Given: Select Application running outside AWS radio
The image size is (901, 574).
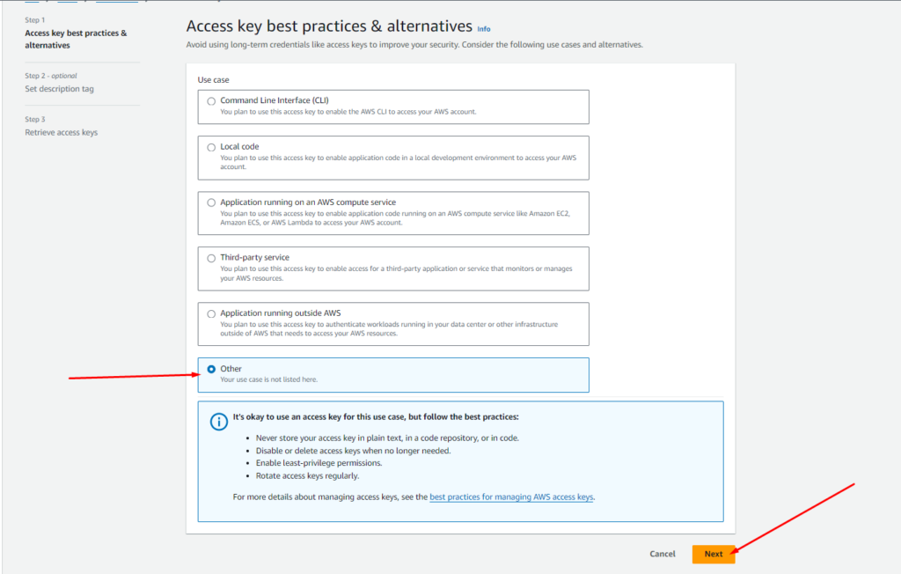Looking at the screenshot, I should point(211,313).
